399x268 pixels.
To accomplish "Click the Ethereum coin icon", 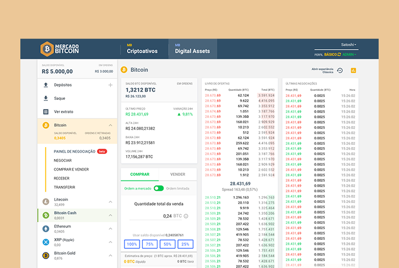I will (x=46, y=229).
